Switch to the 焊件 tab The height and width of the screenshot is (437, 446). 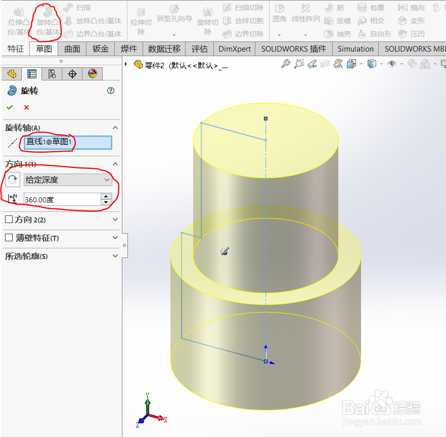coord(128,49)
